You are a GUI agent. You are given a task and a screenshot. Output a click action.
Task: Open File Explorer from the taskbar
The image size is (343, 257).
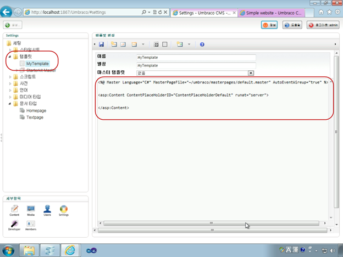pyautogui.click(x=29, y=250)
